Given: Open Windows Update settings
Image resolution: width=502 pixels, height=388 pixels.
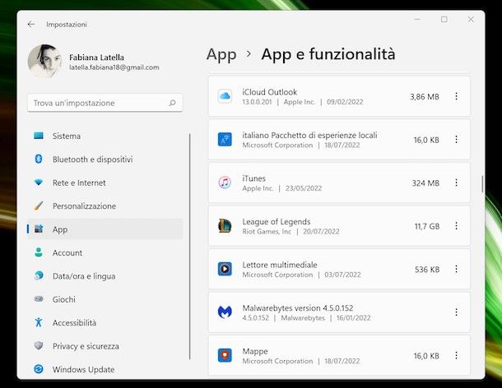Looking at the screenshot, I should tap(105, 369).
